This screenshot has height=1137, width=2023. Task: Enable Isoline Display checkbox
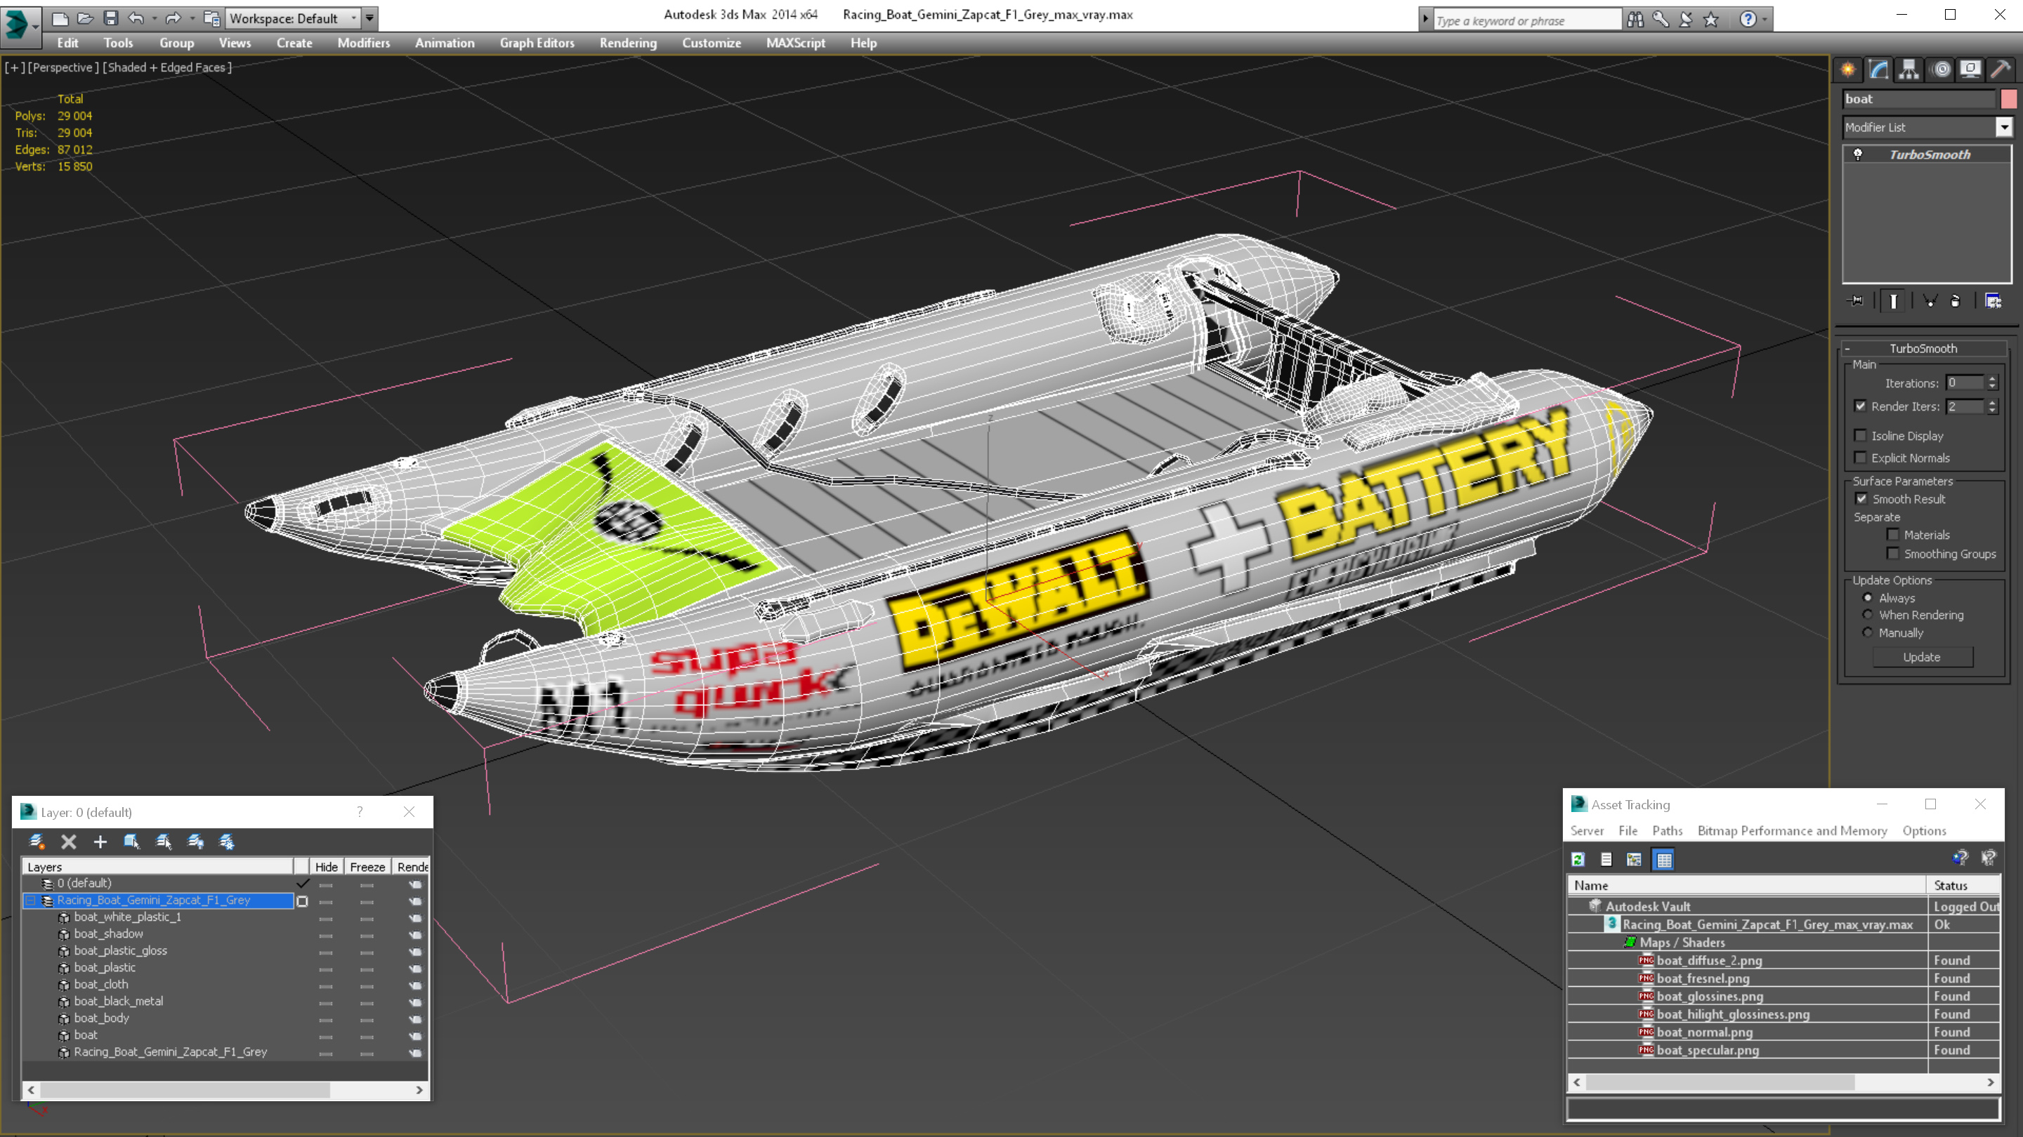tap(1859, 435)
